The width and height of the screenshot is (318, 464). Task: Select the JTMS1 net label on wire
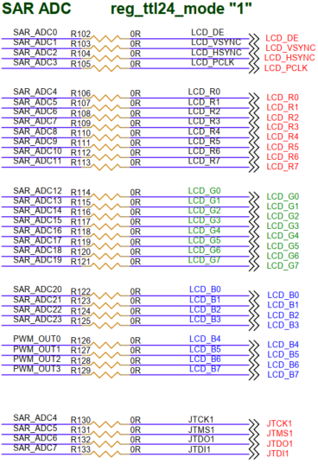pos(200,429)
